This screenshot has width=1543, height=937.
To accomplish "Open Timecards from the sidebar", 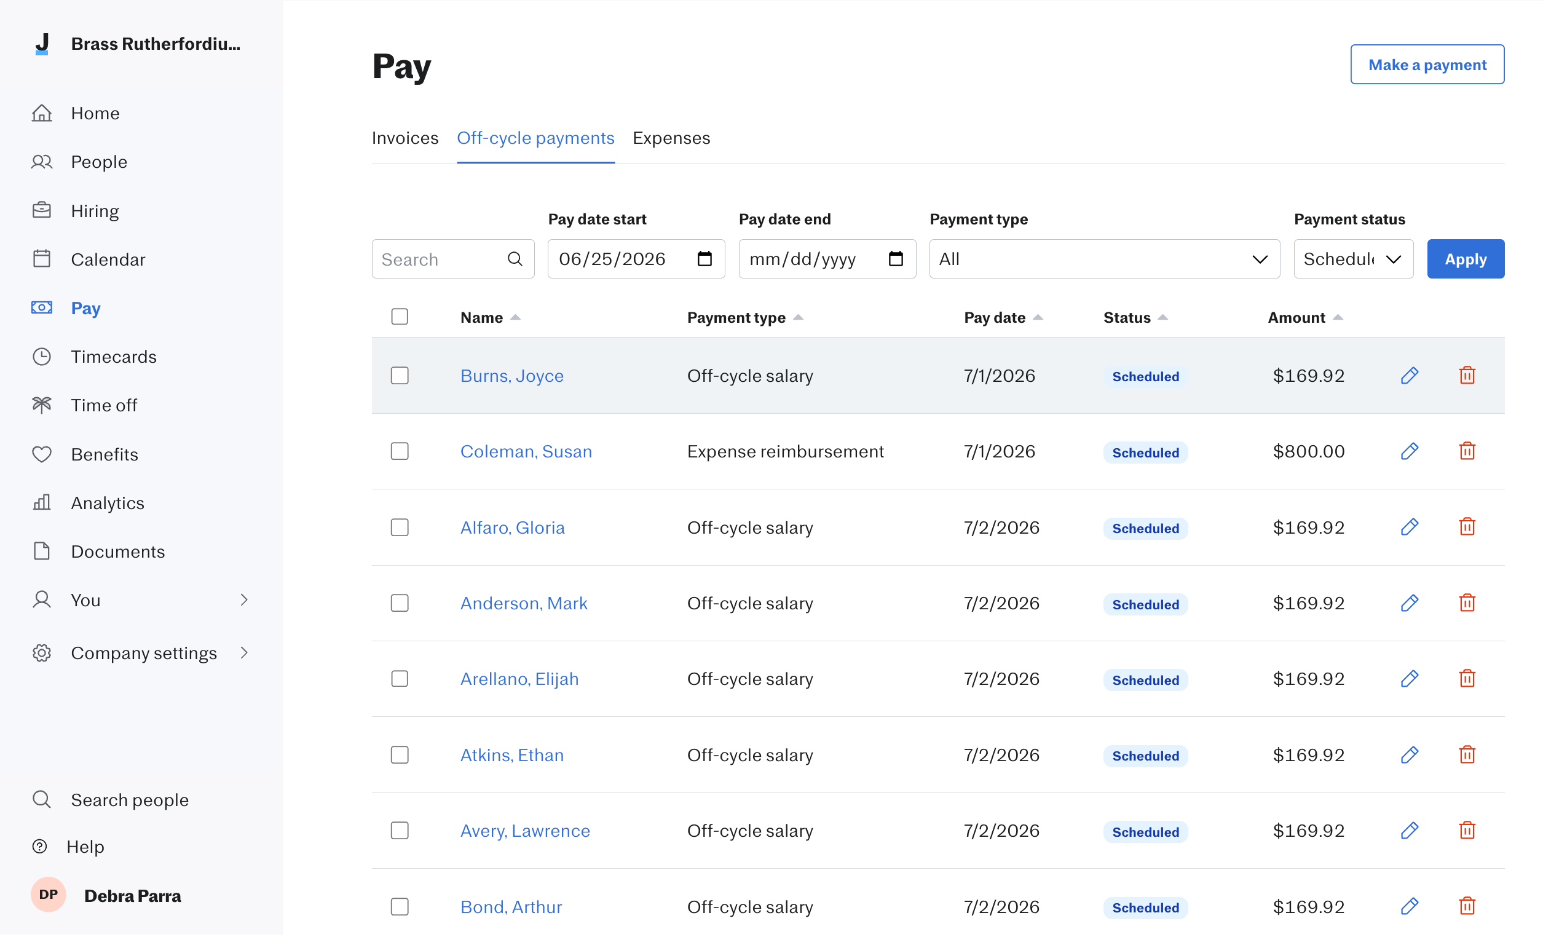I will (113, 357).
